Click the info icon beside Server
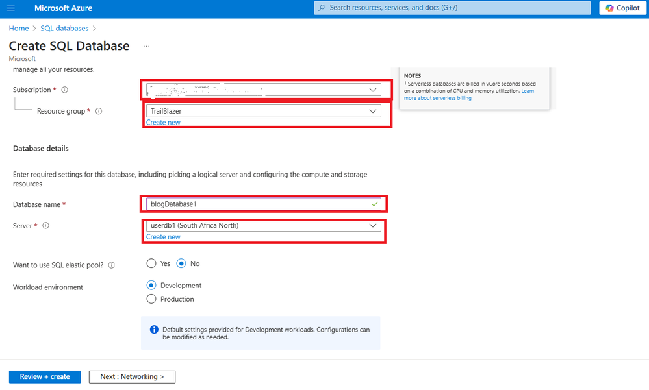The width and height of the screenshot is (649, 390). point(46,225)
